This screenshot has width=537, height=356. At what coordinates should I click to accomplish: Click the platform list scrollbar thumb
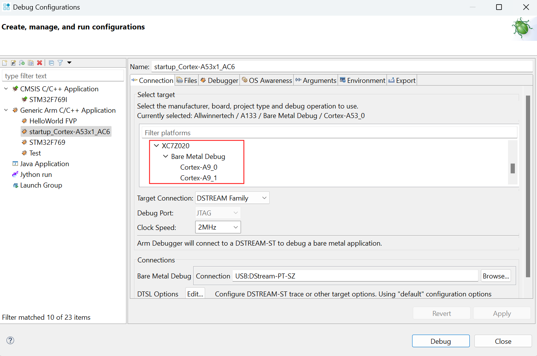pos(513,168)
